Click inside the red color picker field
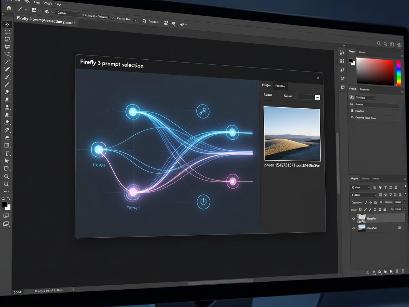 tap(375, 71)
